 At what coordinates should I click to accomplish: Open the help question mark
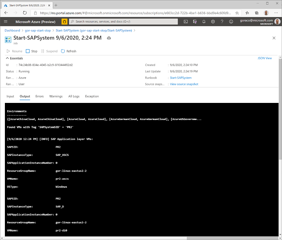coord(222,22)
